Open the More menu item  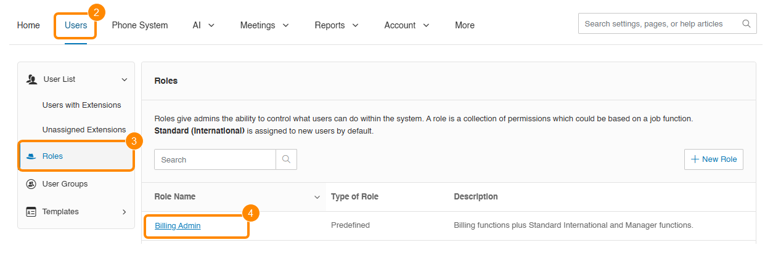465,25
